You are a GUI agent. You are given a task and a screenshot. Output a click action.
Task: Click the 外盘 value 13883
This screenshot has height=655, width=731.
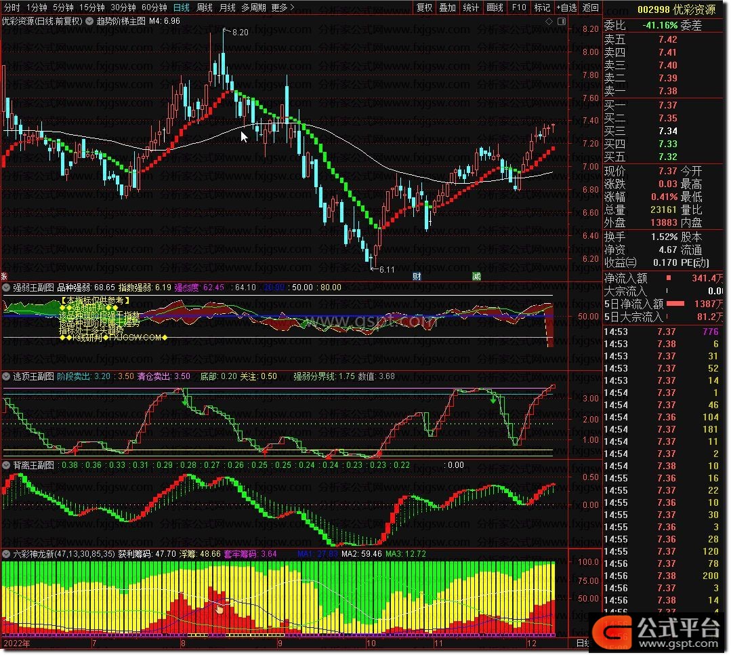pos(663,223)
